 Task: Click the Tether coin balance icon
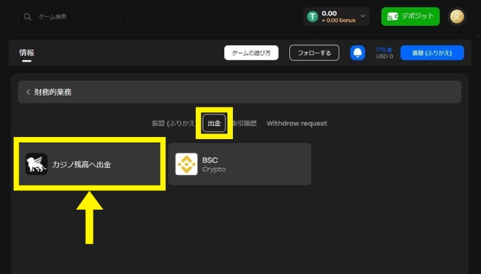coord(313,16)
